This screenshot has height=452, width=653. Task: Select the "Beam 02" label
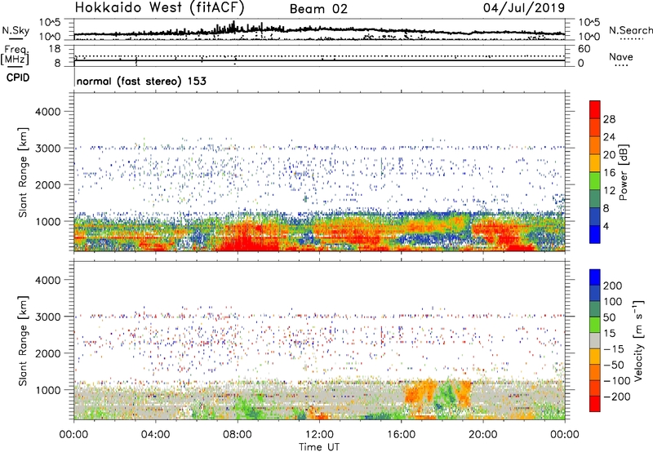[318, 9]
